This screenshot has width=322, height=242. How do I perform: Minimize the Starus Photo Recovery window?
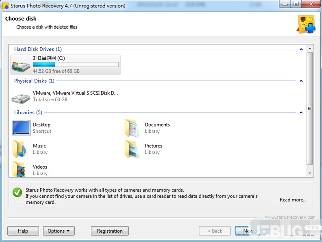[x=285, y=4]
